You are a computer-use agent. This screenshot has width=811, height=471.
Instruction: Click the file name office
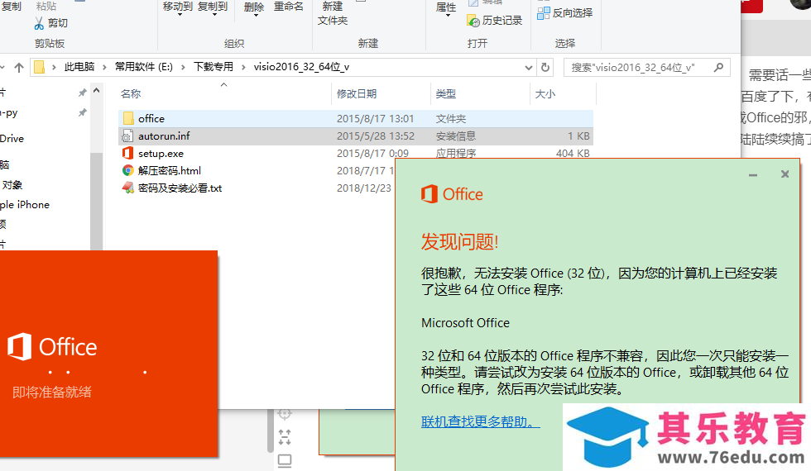pyautogui.click(x=151, y=119)
